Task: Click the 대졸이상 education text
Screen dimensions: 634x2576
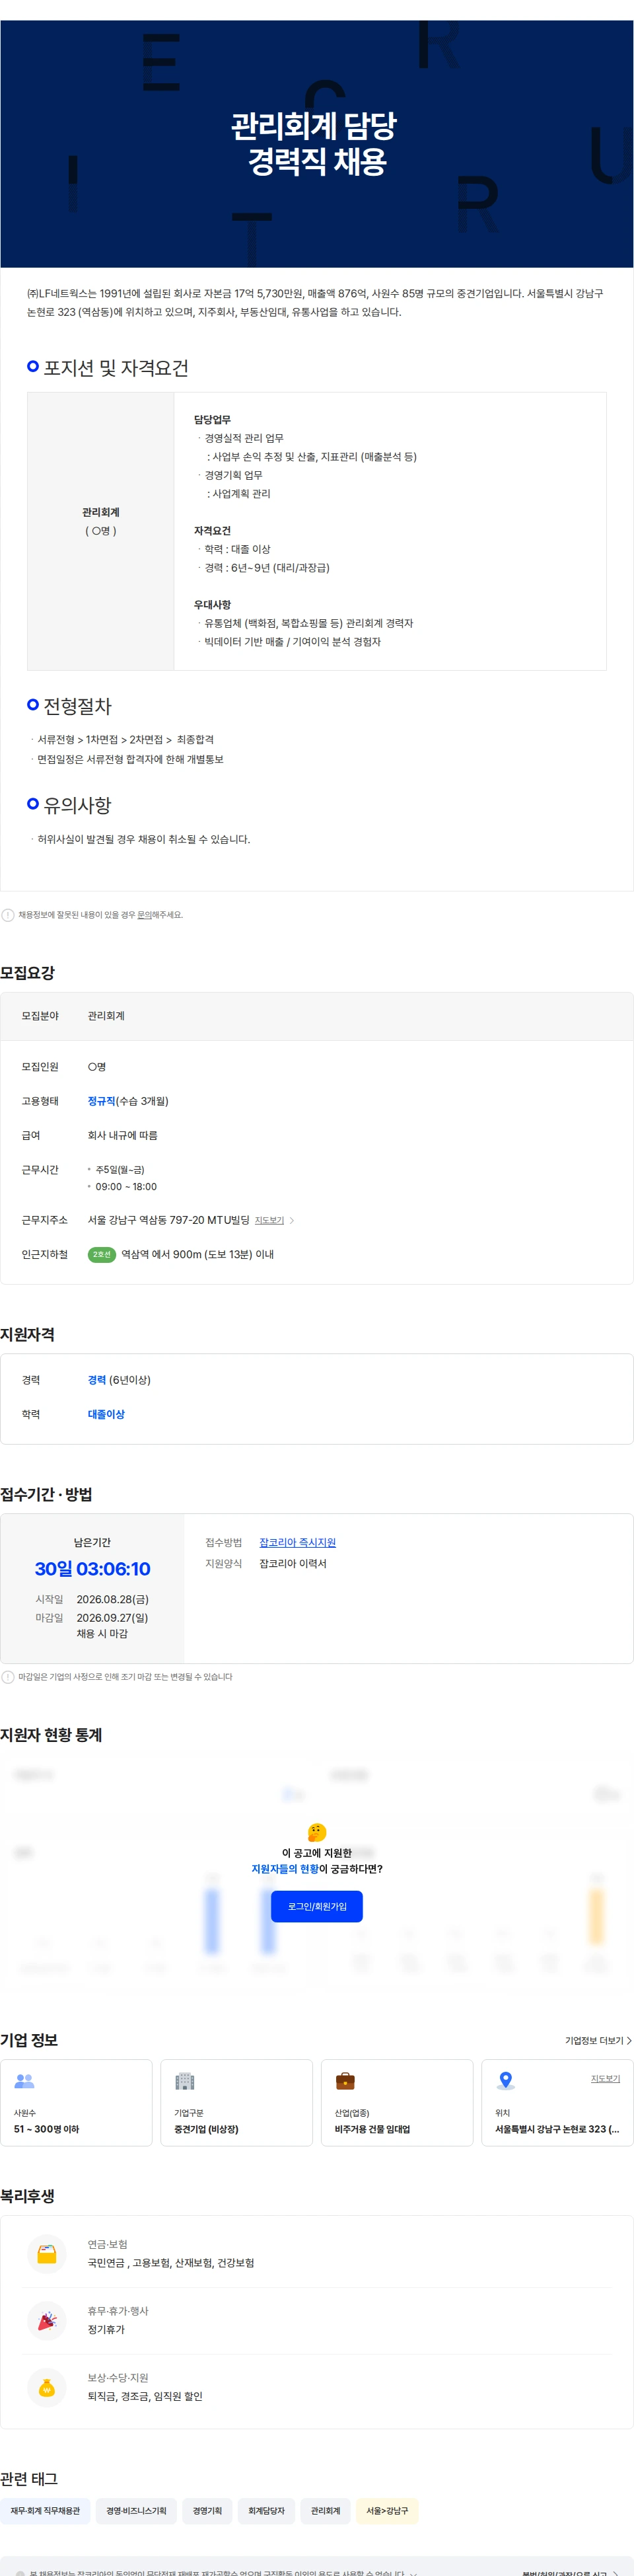Action: 106,1414
